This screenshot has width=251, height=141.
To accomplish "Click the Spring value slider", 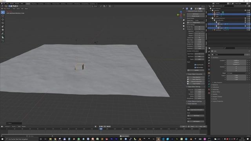I will tap(199, 96).
